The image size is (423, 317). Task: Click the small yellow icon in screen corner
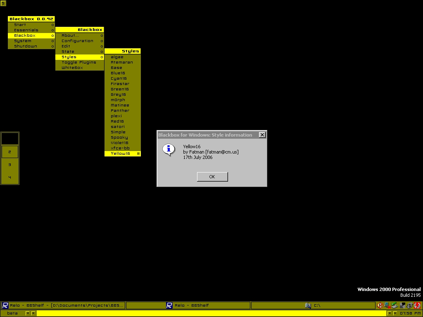point(3,3)
